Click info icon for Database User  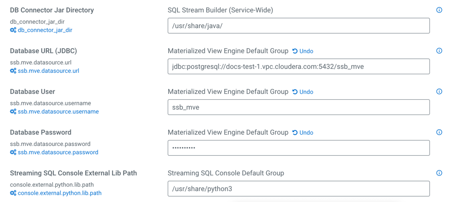[x=439, y=92]
